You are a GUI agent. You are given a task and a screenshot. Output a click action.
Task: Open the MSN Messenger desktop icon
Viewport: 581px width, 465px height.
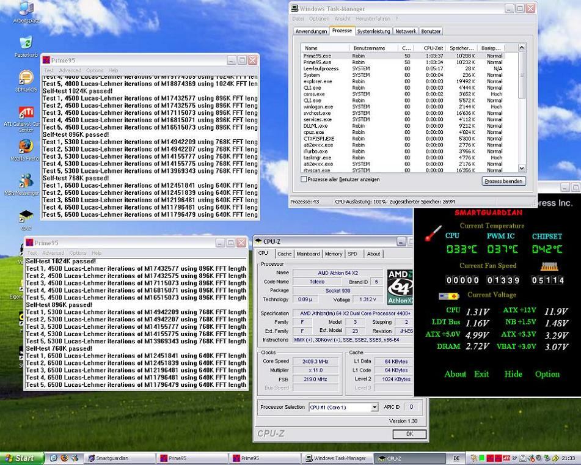tap(26, 181)
